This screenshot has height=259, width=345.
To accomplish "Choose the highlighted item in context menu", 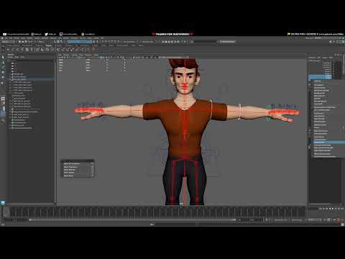I will pos(328,142).
